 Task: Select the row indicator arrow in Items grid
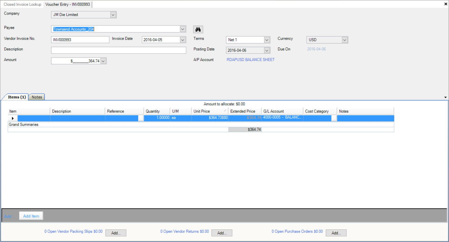[12, 118]
